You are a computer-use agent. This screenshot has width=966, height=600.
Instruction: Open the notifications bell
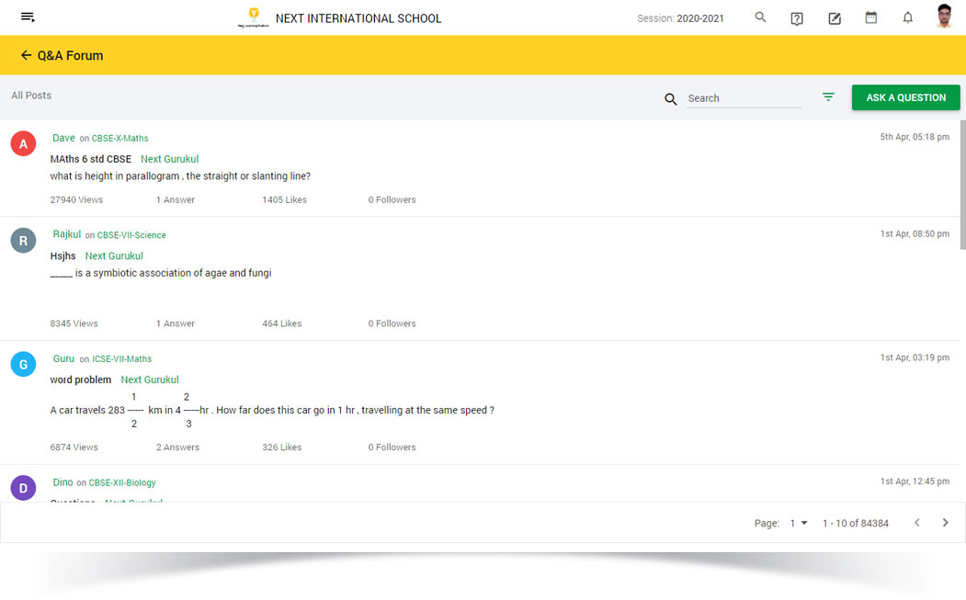click(x=908, y=17)
